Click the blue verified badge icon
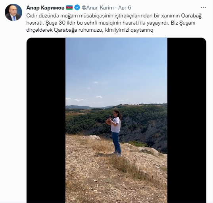This screenshot has height=203, width=213. (x=77, y=8)
